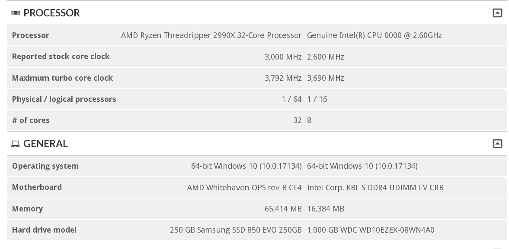Collapse the PROCESSOR section
Viewport: 509px width, 249px height.
click(x=497, y=13)
